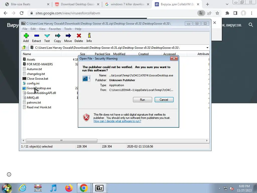
Task: Open the Edit menu in 7-Zip
Action: pyautogui.click(x=33, y=29)
